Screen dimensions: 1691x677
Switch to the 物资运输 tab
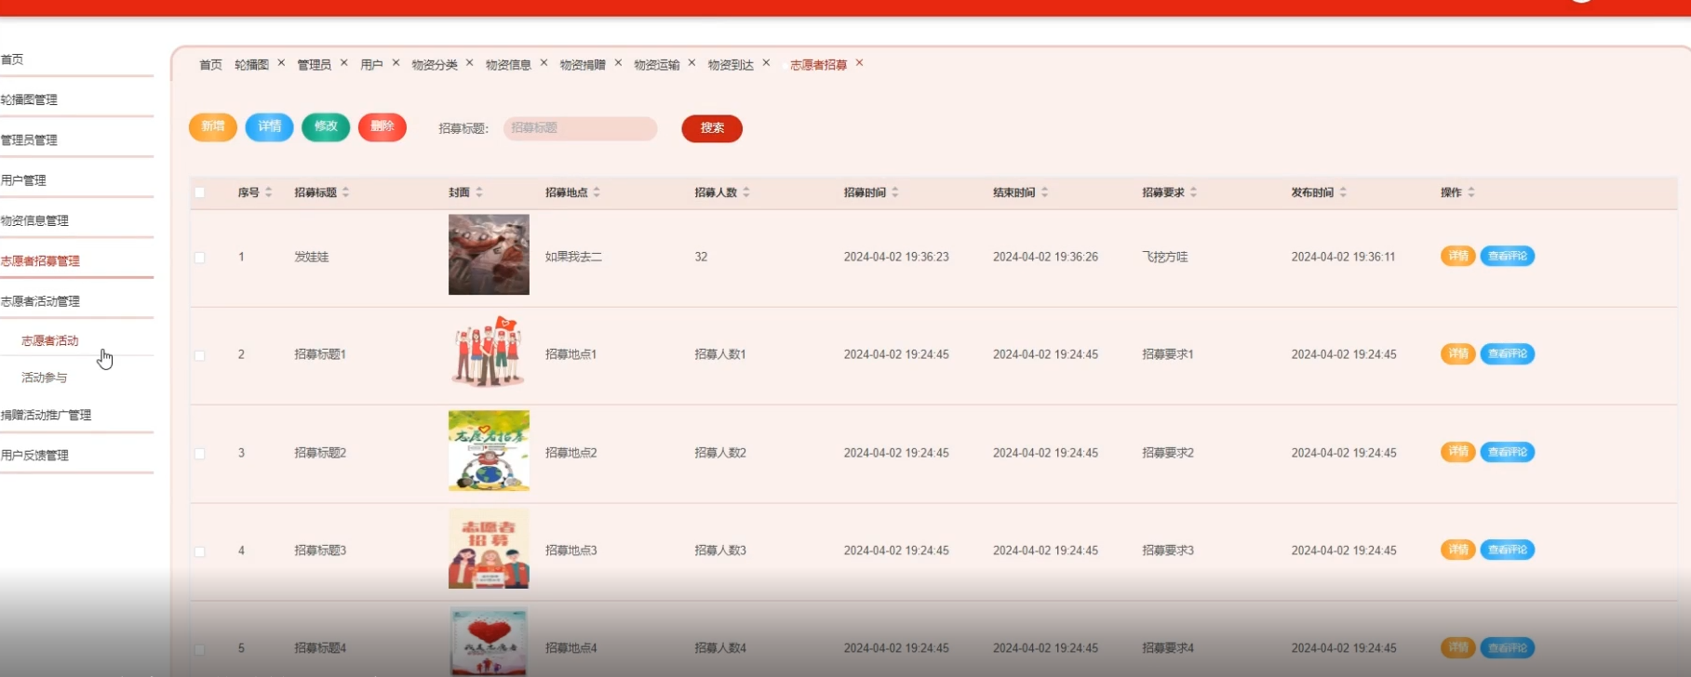tap(656, 65)
